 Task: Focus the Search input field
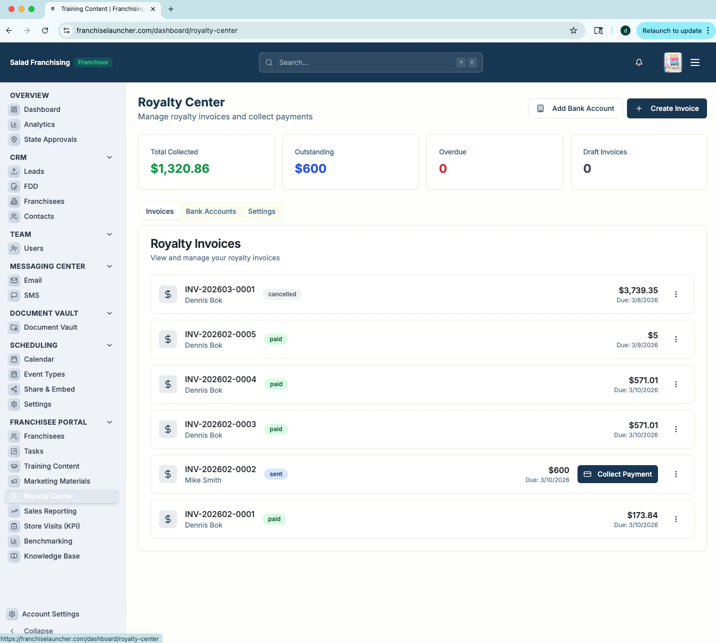coord(371,62)
